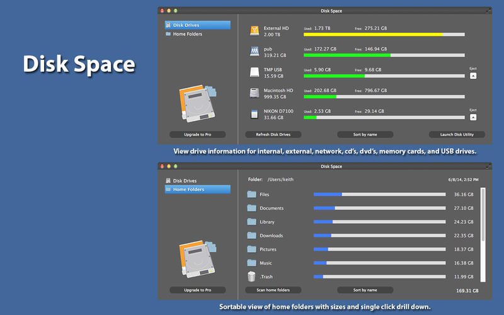Click the Macintosh HD drive icon
Image resolution: width=504 pixels, height=315 pixels.
pos(255,93)
